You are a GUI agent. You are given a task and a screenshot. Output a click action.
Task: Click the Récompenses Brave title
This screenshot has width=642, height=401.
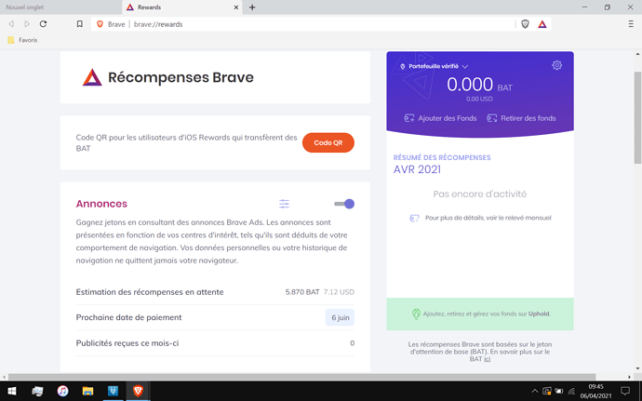click(181, 77)
